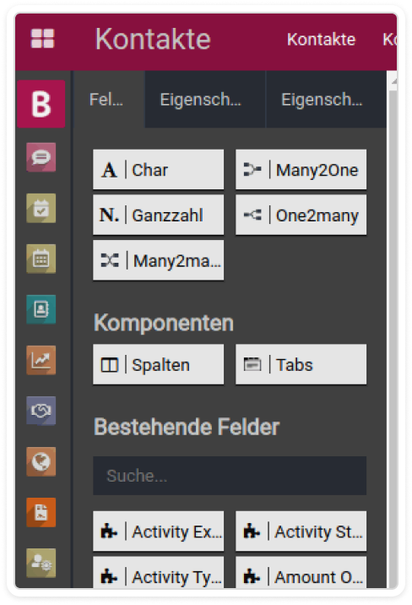Open the Calendar app icon
Viewport: 412px width, 605px height.
41,259
